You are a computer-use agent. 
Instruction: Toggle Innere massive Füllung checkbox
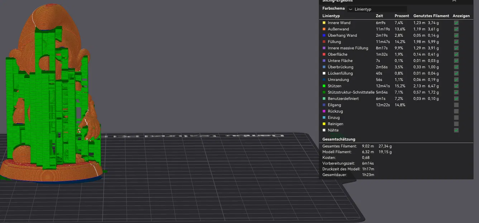(x=456, y=48)
